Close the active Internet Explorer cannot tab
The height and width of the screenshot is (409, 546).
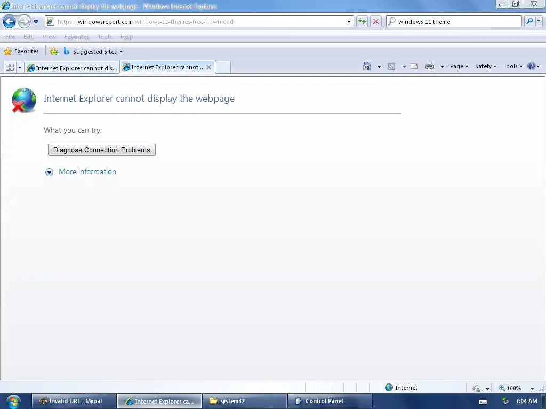click(x=208, y=67)
